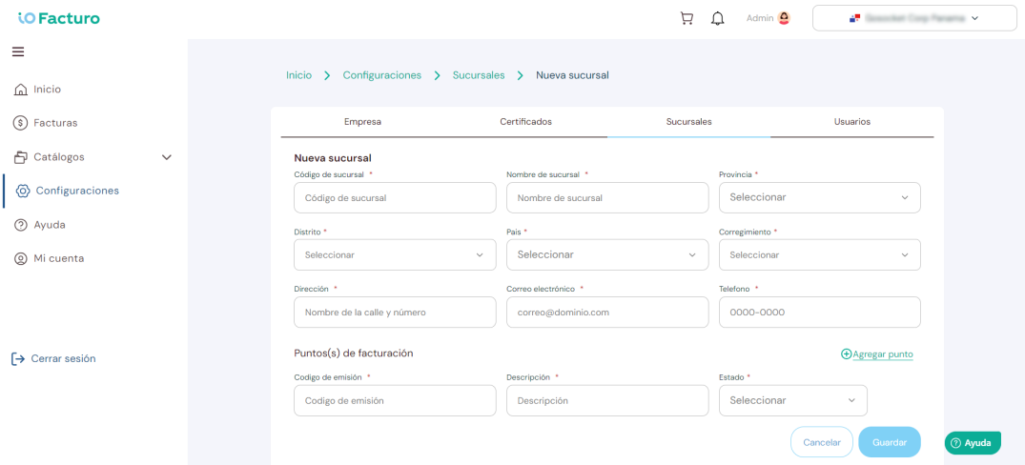This screenshot has height=465, width=1025.
Task: Select the Sucursales tab
Action: pos(689,122)
